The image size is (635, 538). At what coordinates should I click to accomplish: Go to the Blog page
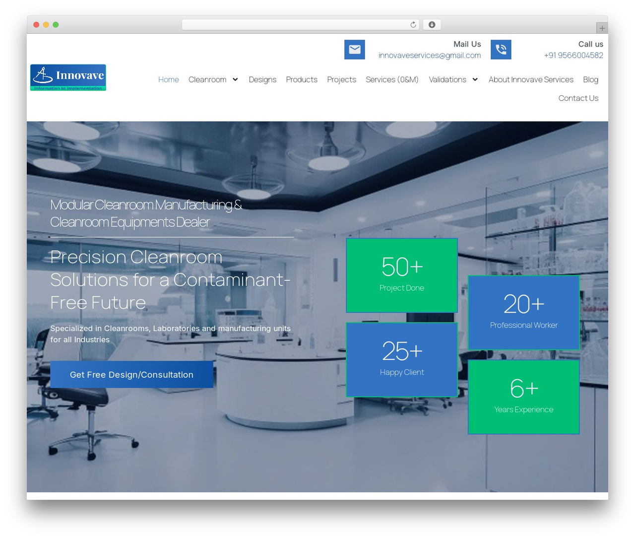click(x=590, y=79)
